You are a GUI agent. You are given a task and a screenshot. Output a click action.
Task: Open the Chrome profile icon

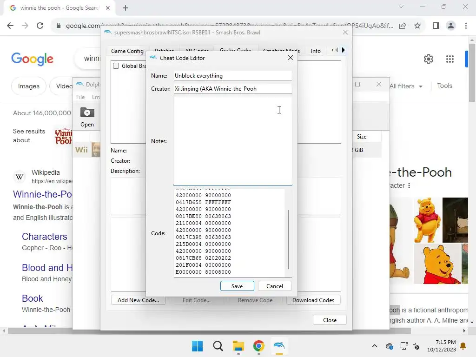[451, 26]
